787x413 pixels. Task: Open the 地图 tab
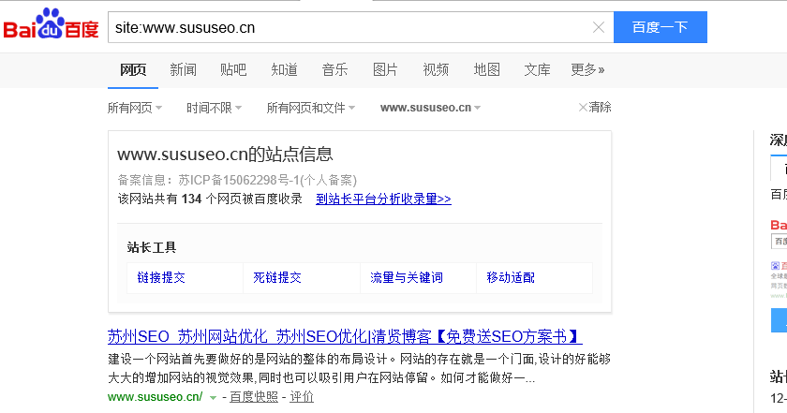click(x=487, y=69)
